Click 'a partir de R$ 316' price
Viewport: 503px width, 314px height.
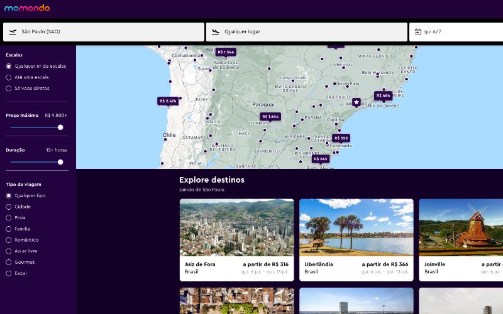coord(265,264)
